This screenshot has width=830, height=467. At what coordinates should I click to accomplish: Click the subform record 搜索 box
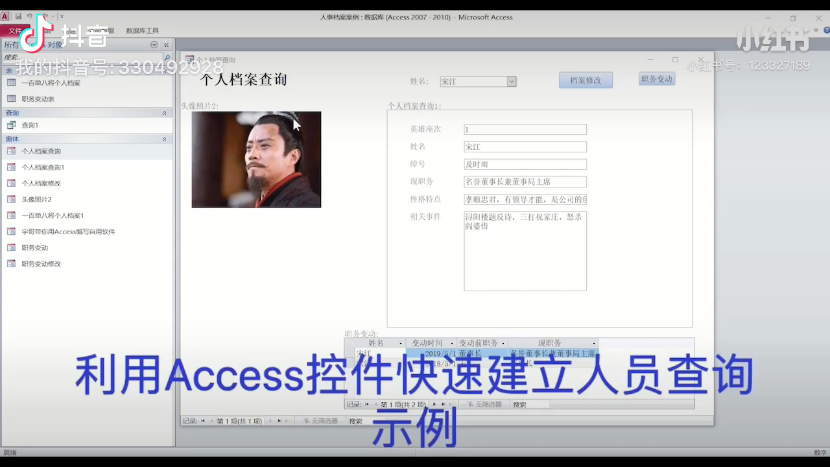point(530,404)
